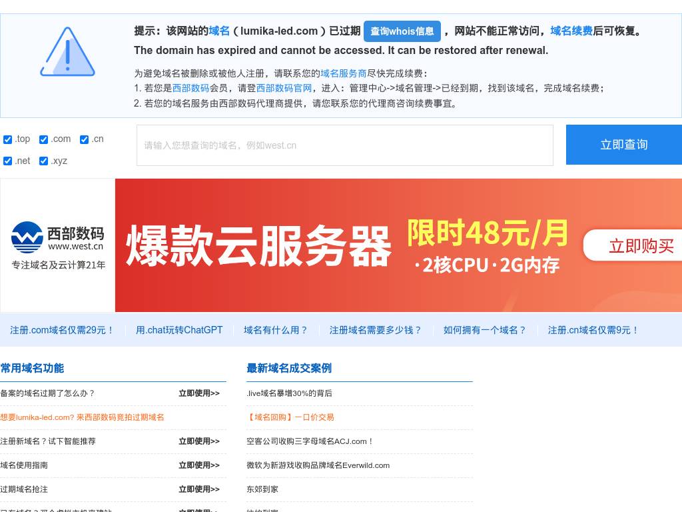This screenshot has width=682, height=512.
Task: Click the warning triangle icon
Action: (67, 52)
